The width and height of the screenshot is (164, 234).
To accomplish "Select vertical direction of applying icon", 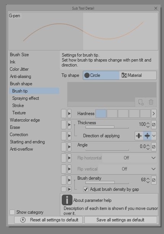I will 147,136.
